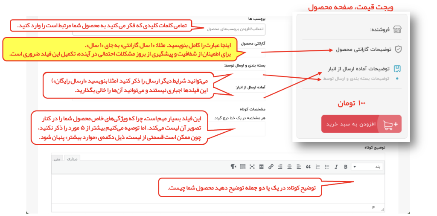Click the Bold formatting icon
This screenshot has width=437, height=216.
(x=345, y=166)
